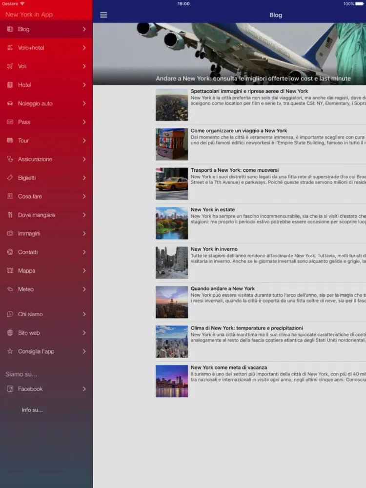Screen dimensions: 366x488
Task: Click the aerial skyline daytime thumbnail
Action: (172, 342)
